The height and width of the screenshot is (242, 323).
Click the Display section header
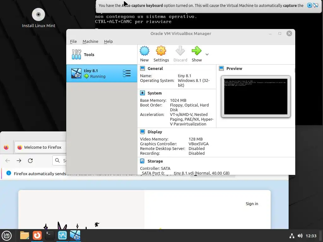pyautogui.click(x=155, y=132)
